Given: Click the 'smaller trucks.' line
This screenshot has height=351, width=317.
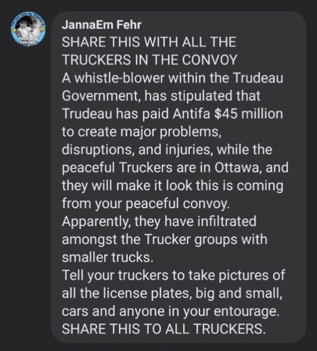Looking at the screenshot, I should [x=107, y=257].
